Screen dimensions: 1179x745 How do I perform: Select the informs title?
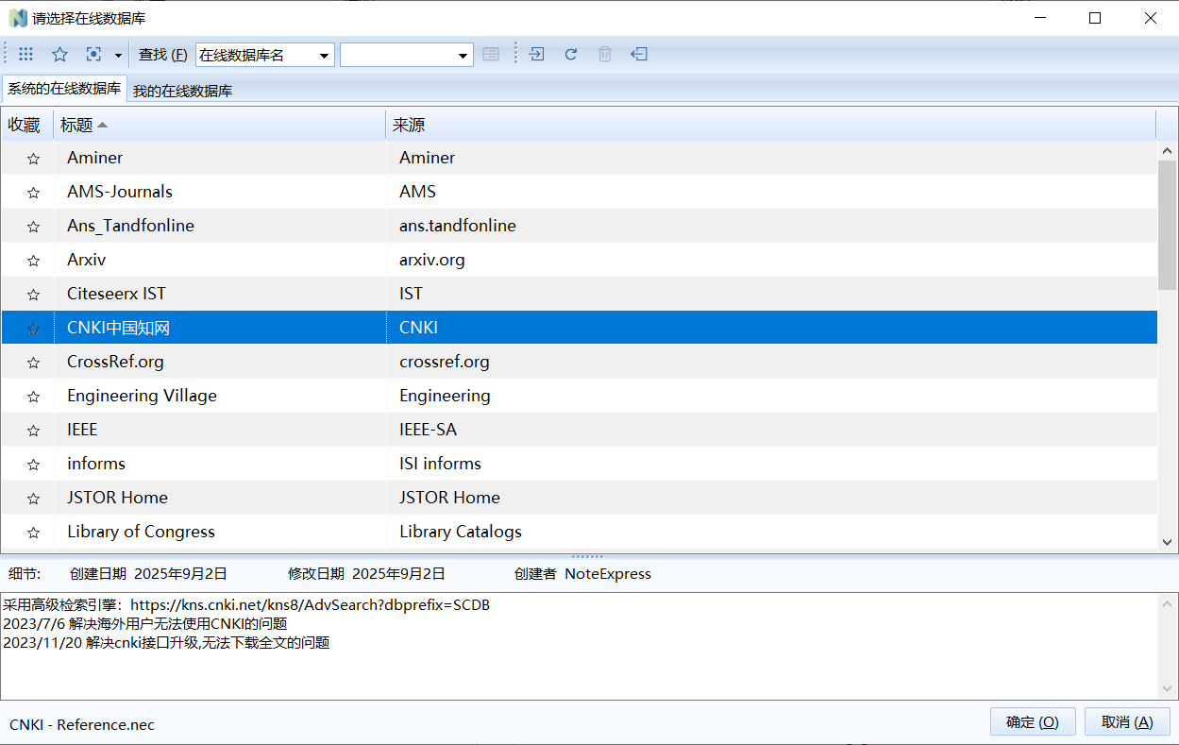click(96, 464)
